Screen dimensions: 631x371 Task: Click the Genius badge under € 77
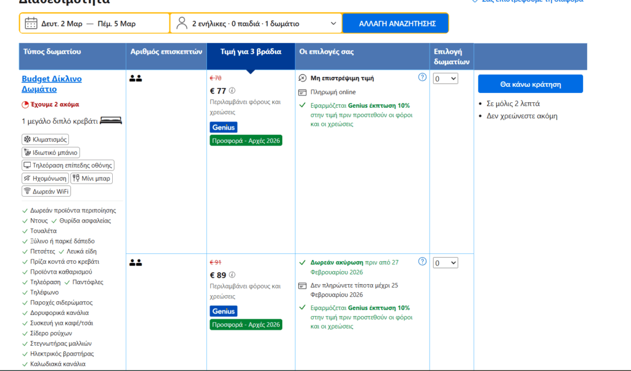pos(223,127)
